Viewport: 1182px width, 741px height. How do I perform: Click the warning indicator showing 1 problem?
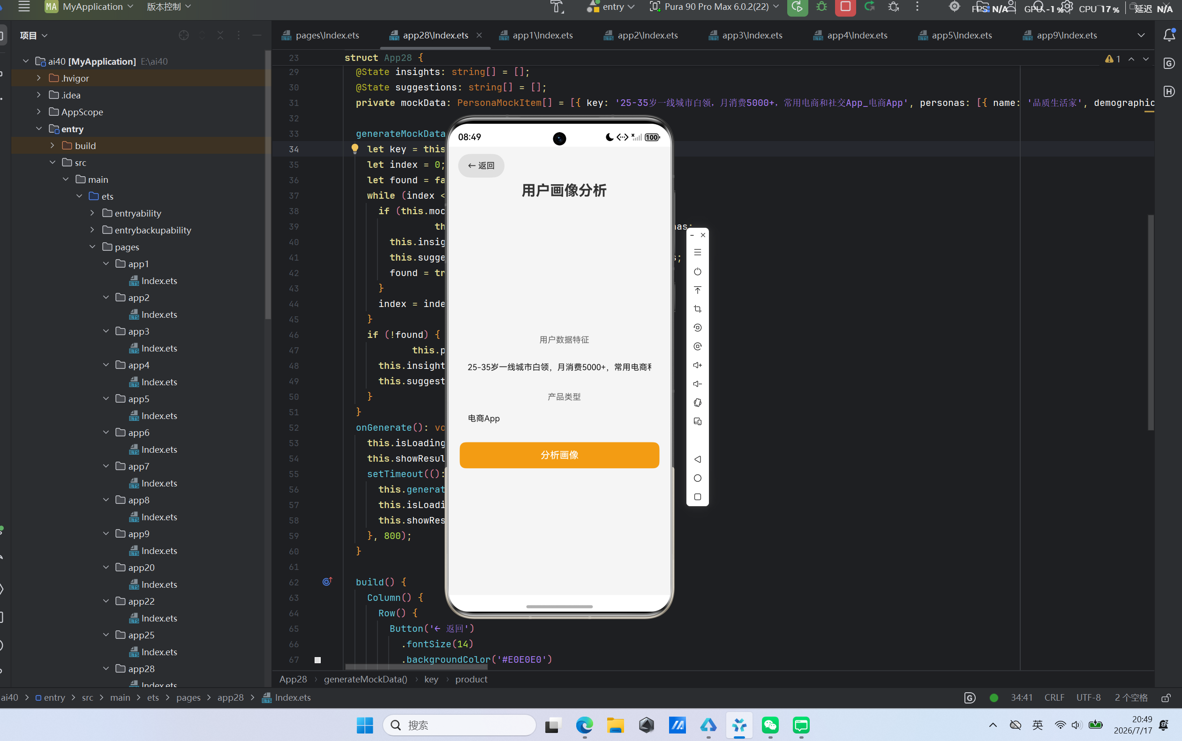[1113, 59]
